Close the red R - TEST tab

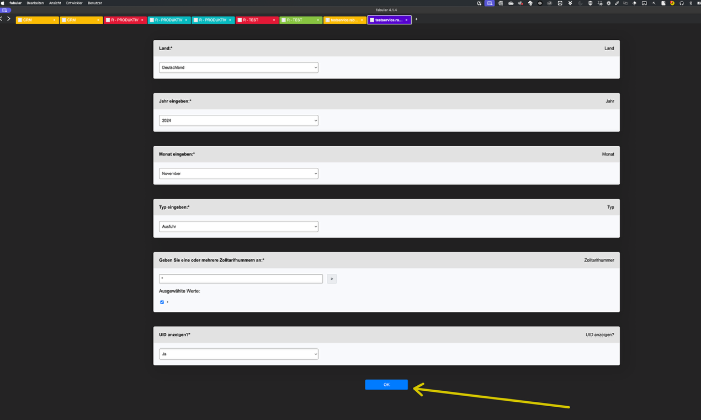point(274,20)
